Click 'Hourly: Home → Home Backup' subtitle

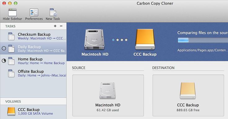point(41,63)
